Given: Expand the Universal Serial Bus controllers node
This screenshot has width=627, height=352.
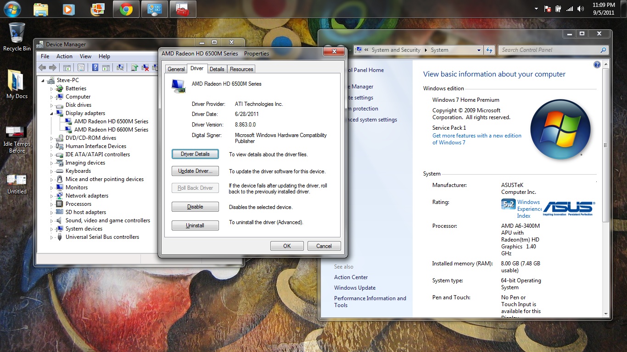Looking at the screenshot, I should click(52, 237).
